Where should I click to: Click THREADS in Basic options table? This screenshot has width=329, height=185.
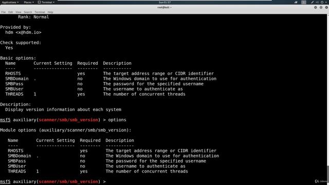click(x=14, y=94)
